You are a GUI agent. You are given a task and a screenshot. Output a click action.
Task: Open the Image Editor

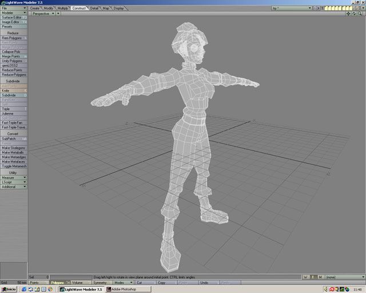coord(14,22)
